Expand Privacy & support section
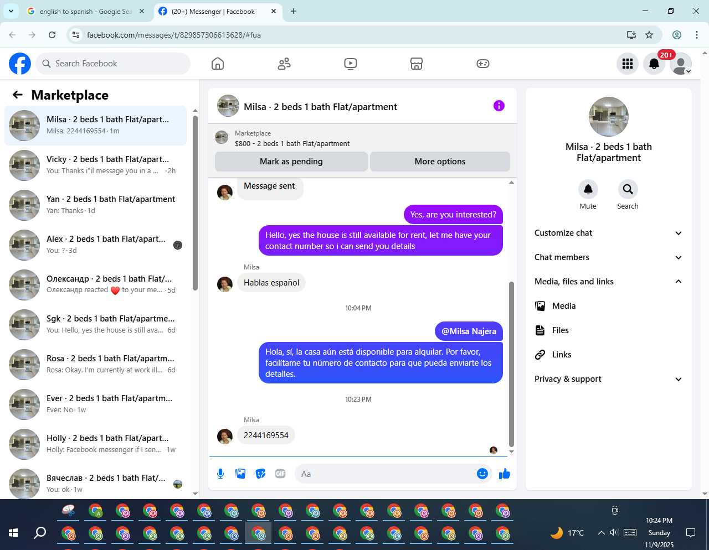This screenshot has height=550, width=709. click(609, 379)
